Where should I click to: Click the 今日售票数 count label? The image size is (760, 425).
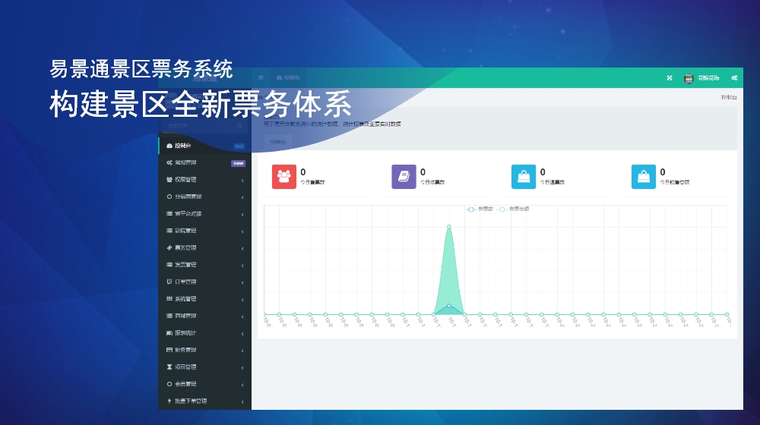312,182
